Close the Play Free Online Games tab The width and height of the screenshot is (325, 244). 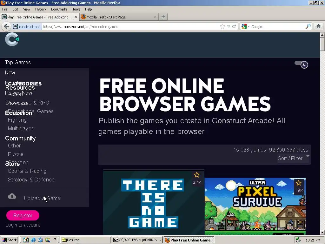pyautogui.click(x=76, y=17)
